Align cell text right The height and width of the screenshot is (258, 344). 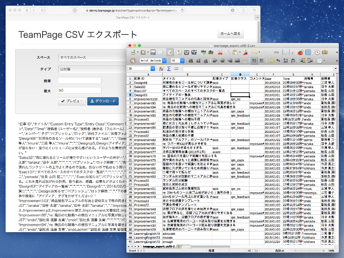click(x=230, y=61)
